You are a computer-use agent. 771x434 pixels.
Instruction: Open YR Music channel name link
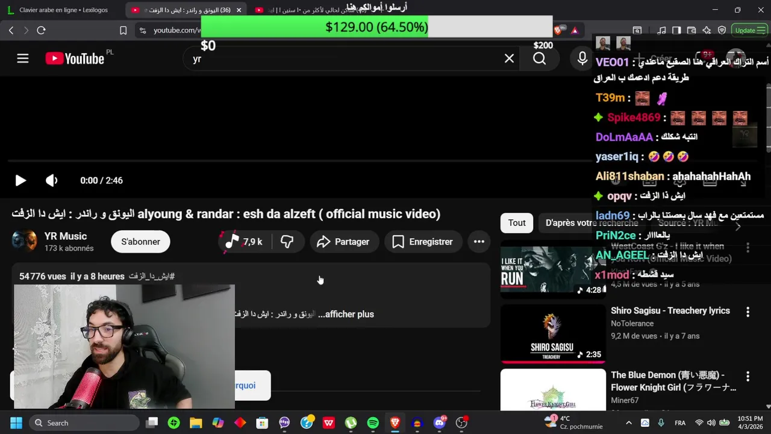(x=66, y=236)
